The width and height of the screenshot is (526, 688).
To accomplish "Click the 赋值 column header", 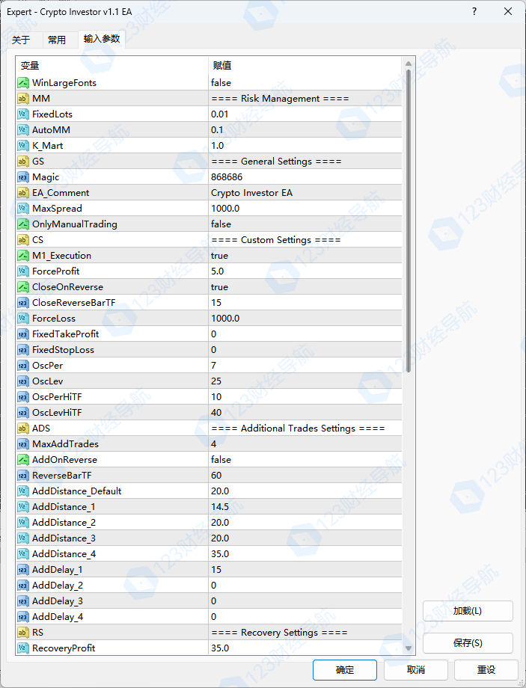I will coord(305,66).
